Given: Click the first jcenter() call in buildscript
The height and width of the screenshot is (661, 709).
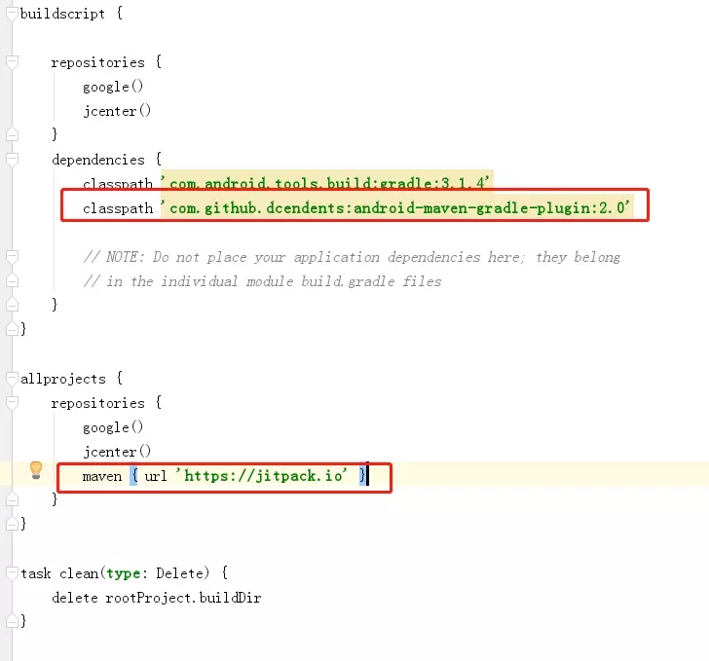Looking at the screenshot, I should coord(117,111).
